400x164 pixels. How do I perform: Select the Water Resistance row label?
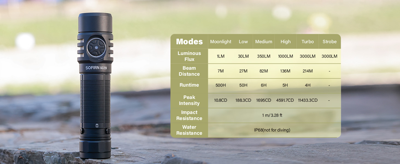point(189,130)
